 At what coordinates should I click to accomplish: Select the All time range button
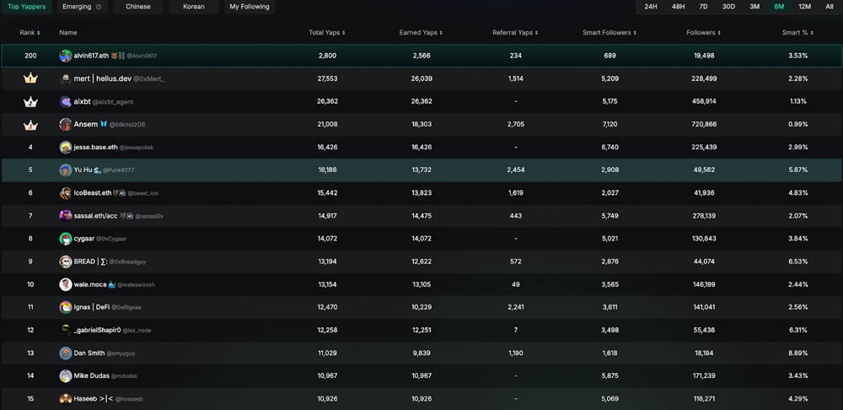(x=830, y=7)
